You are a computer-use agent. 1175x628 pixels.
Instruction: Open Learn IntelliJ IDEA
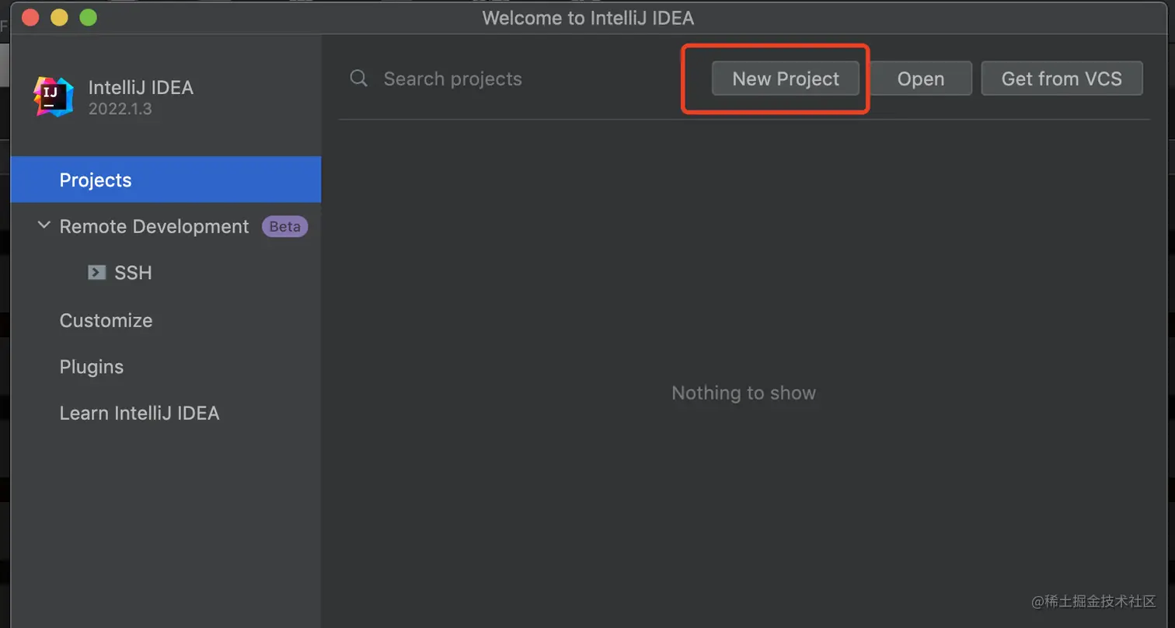139,413
